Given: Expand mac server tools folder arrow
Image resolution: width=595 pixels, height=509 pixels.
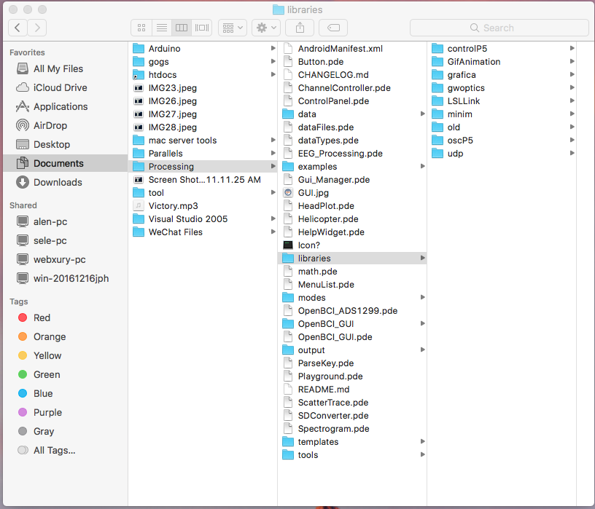Looking at the screenshot, I should click(273, 141).
